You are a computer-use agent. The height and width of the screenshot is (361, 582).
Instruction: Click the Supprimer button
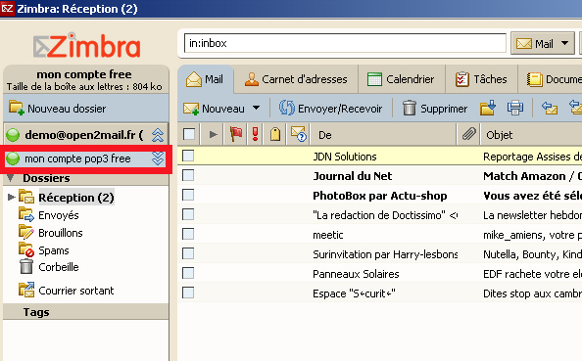[435, 109]
